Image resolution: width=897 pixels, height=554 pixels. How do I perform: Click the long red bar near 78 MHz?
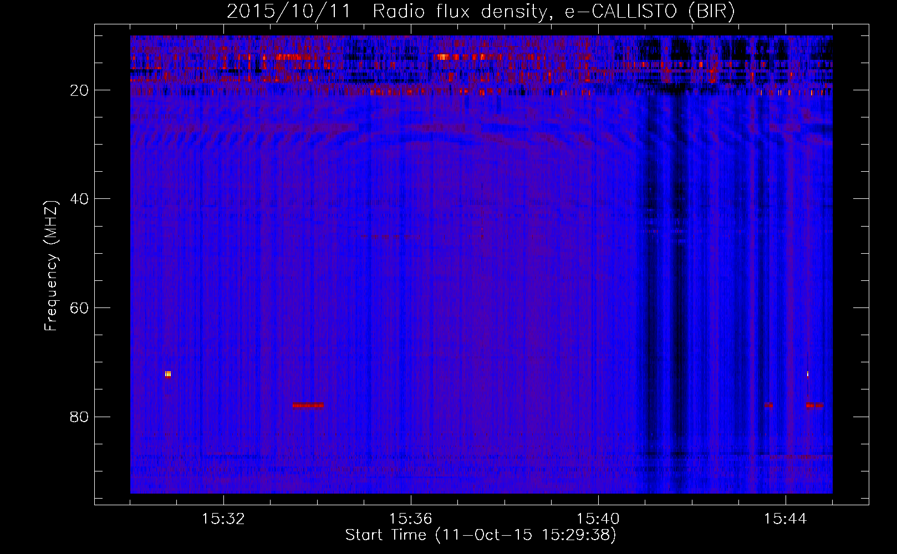coord(308,406)
